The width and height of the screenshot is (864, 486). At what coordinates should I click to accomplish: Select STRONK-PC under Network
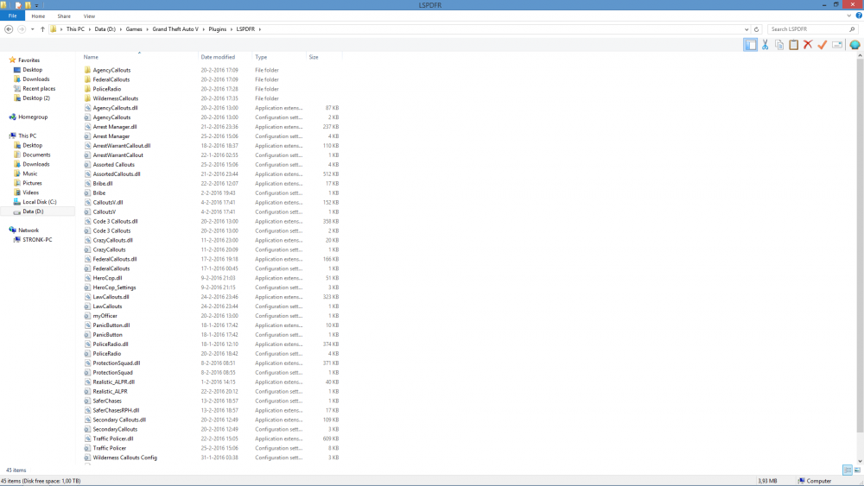(37, 239)
